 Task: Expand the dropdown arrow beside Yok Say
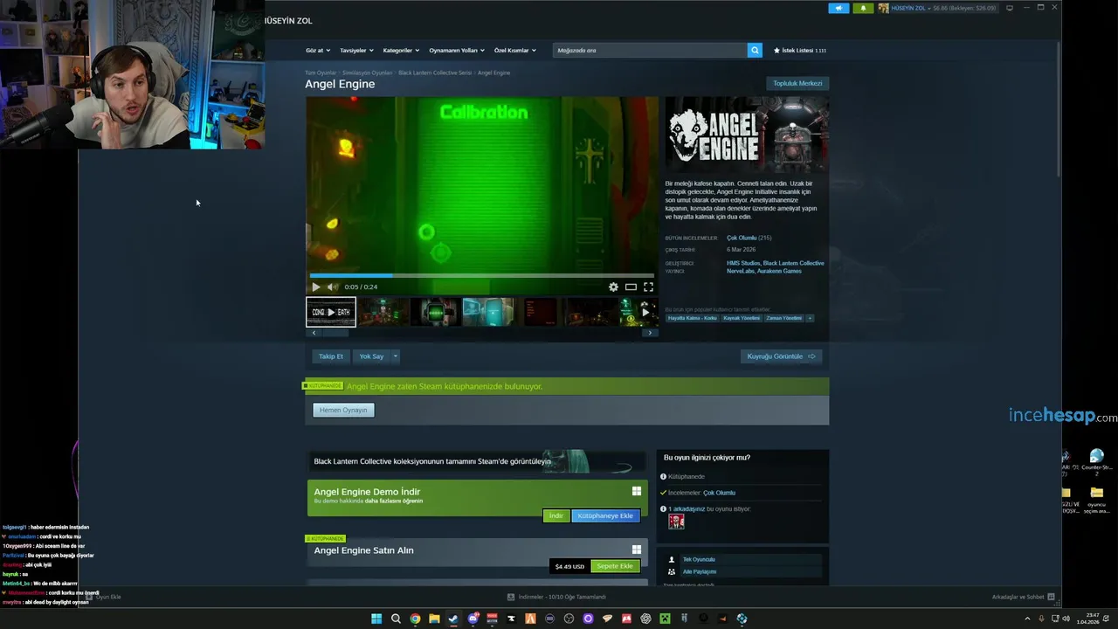[x=395, y=356]
